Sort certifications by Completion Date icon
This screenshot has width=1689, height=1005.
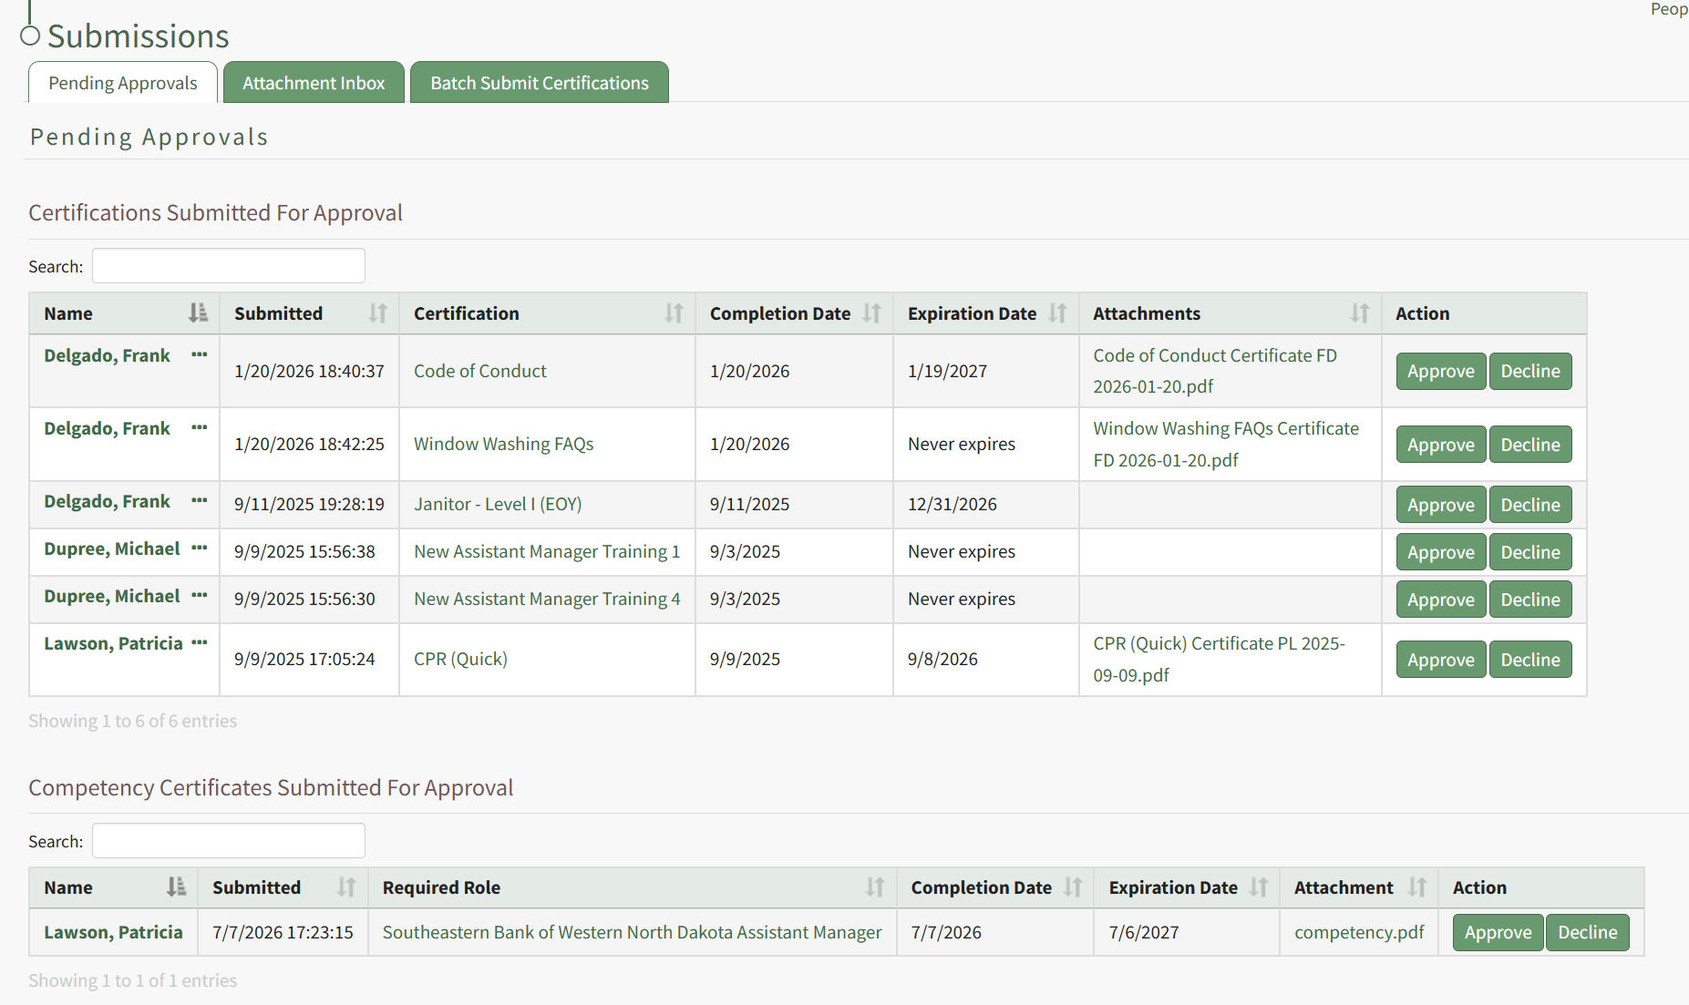(x=872, y=313)
